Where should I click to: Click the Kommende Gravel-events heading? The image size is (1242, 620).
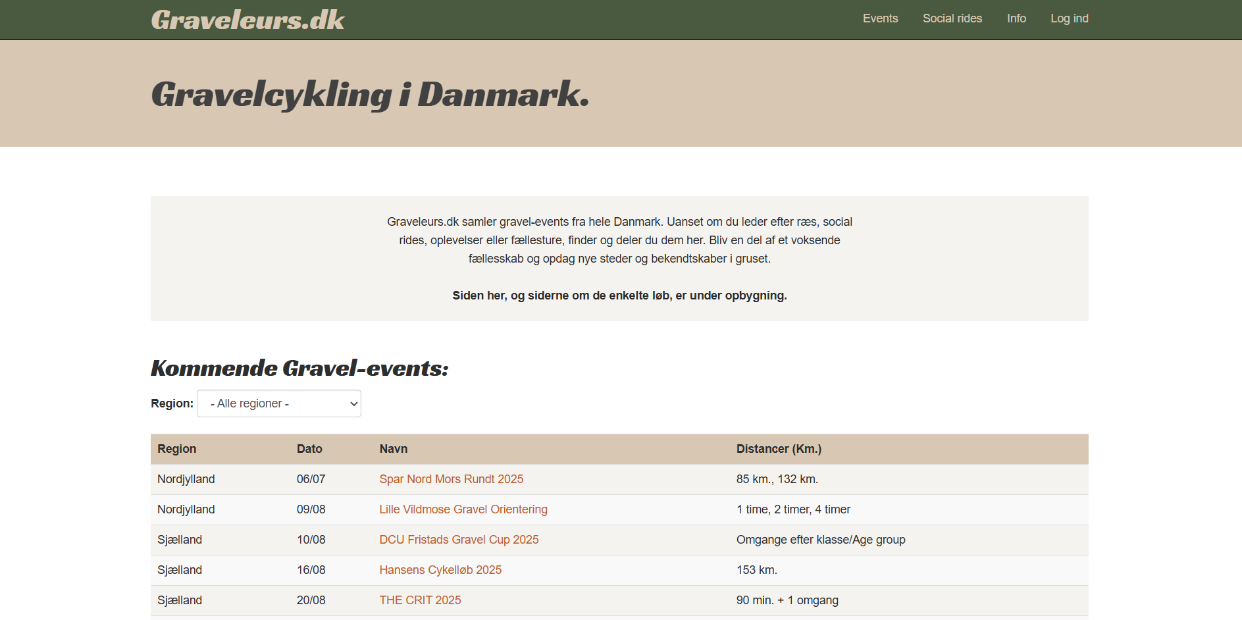pos(299,368)
